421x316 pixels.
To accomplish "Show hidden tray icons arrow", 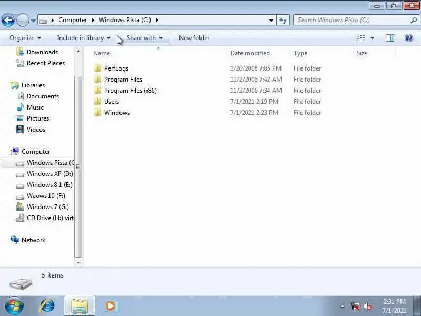I will (x=343, y=306).
